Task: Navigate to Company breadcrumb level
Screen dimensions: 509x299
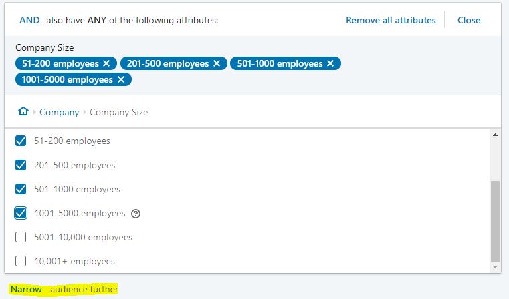Action: tap(59, 112)
